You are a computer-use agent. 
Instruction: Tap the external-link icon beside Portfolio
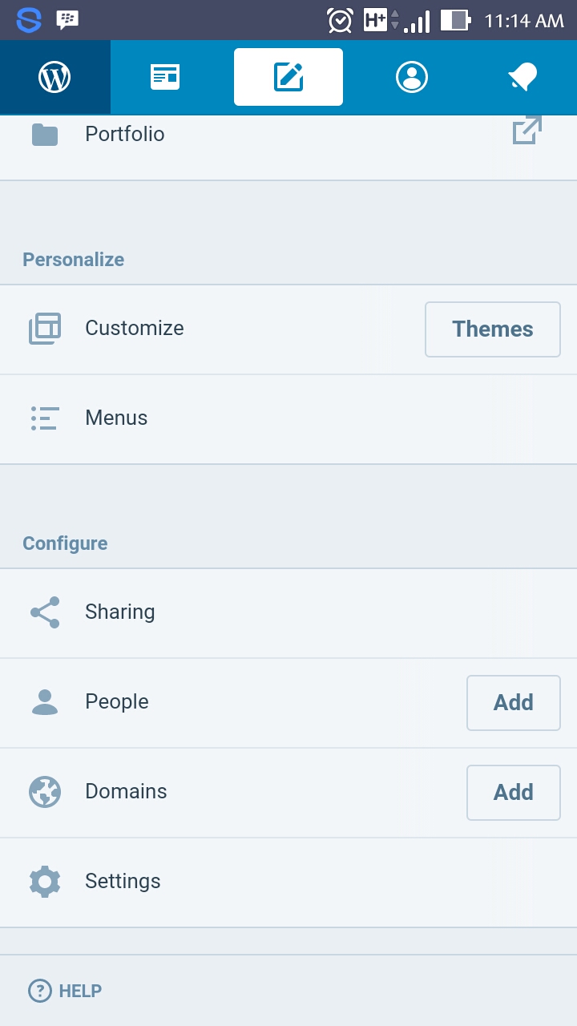(526, 130)
